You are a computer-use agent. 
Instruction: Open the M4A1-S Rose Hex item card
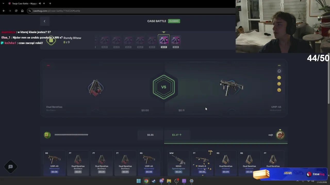202,163
